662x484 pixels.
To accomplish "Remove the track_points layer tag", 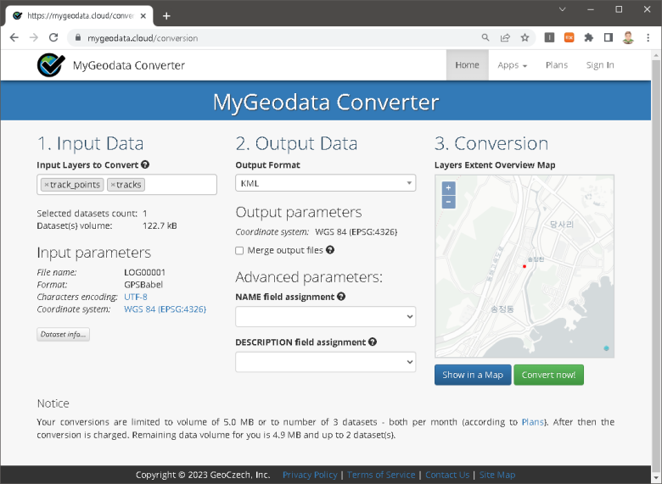I will [47, 185].
